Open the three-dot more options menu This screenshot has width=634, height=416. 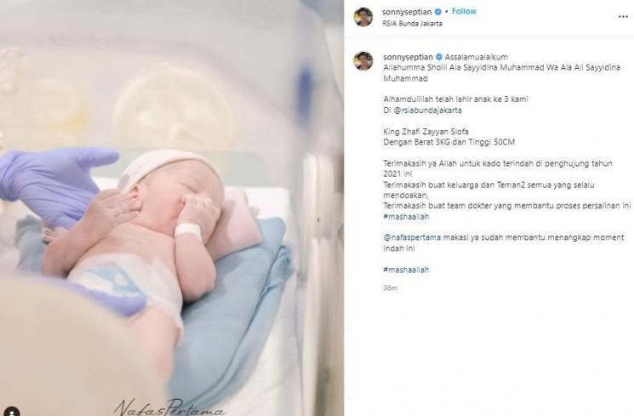(623, 16)
